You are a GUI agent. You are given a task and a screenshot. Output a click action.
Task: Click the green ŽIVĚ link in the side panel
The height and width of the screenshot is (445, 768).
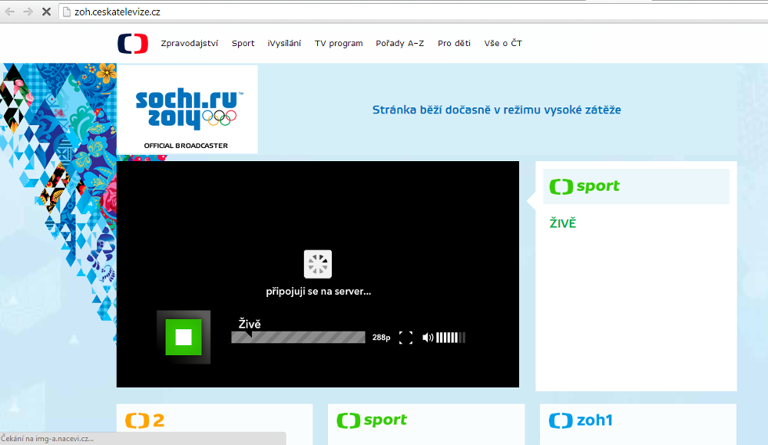click(563, 223)
